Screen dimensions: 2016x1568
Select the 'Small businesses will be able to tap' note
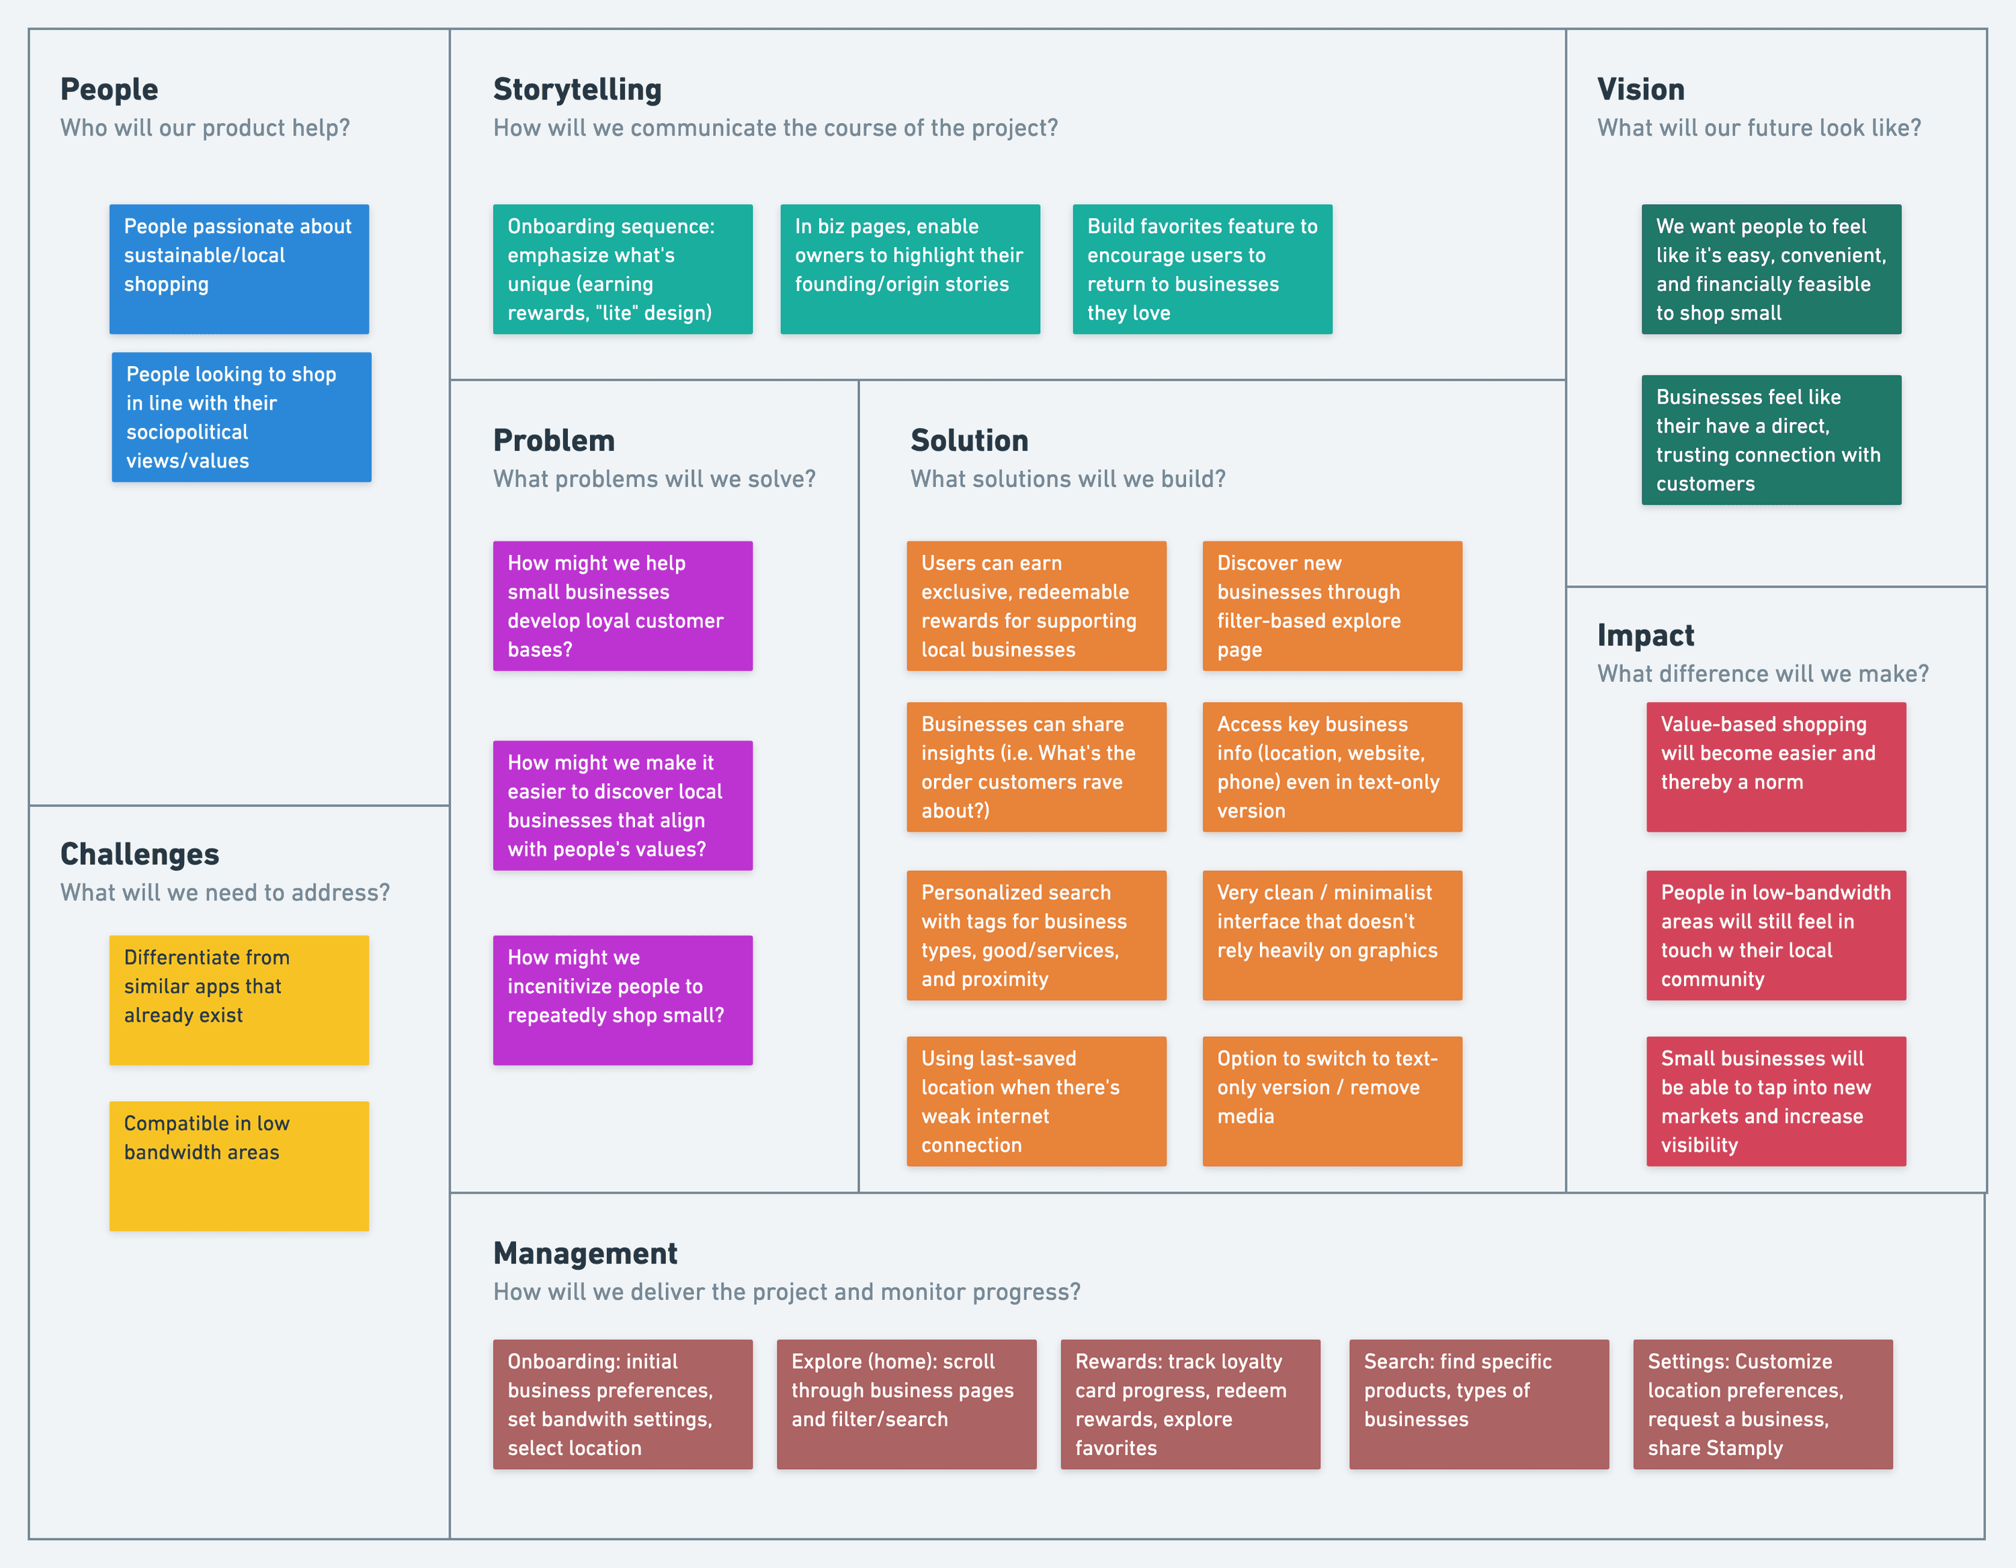point(1776,1101)
